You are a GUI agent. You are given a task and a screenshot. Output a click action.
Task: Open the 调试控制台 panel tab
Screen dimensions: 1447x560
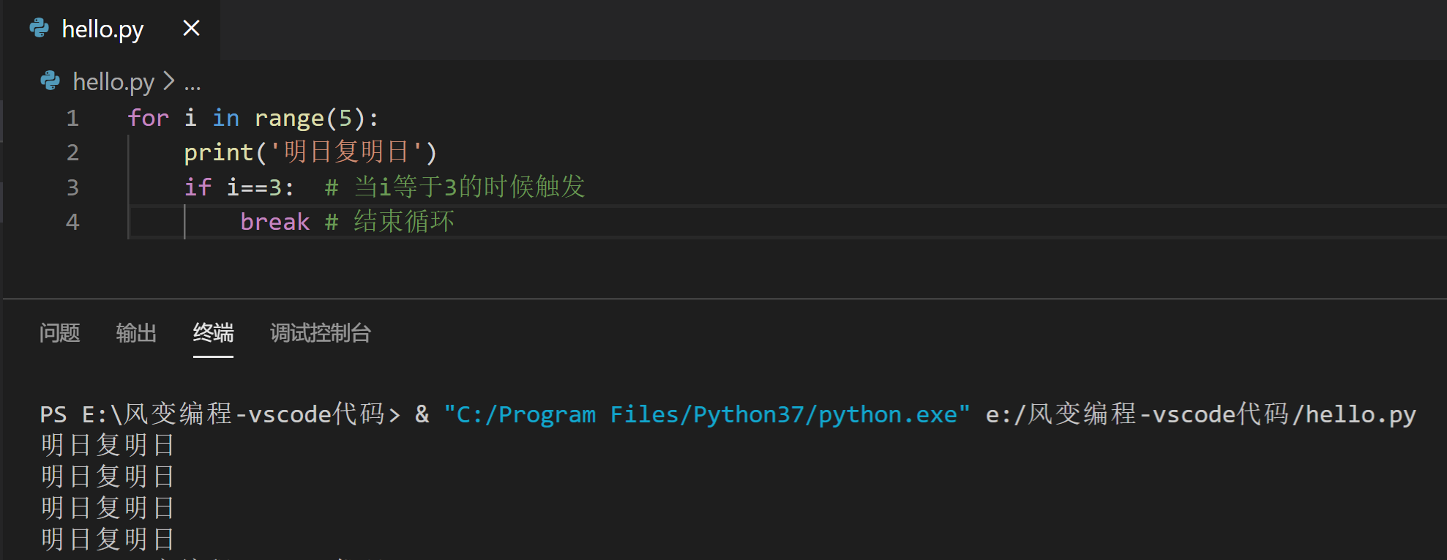tap(321, 333)
